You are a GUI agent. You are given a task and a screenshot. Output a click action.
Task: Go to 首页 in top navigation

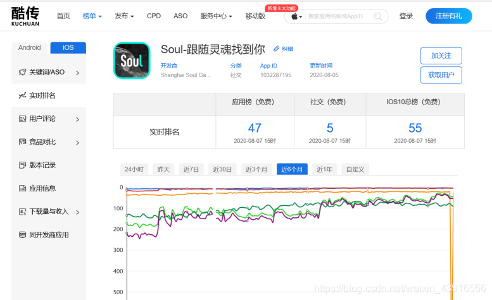(x=63, y=16)
